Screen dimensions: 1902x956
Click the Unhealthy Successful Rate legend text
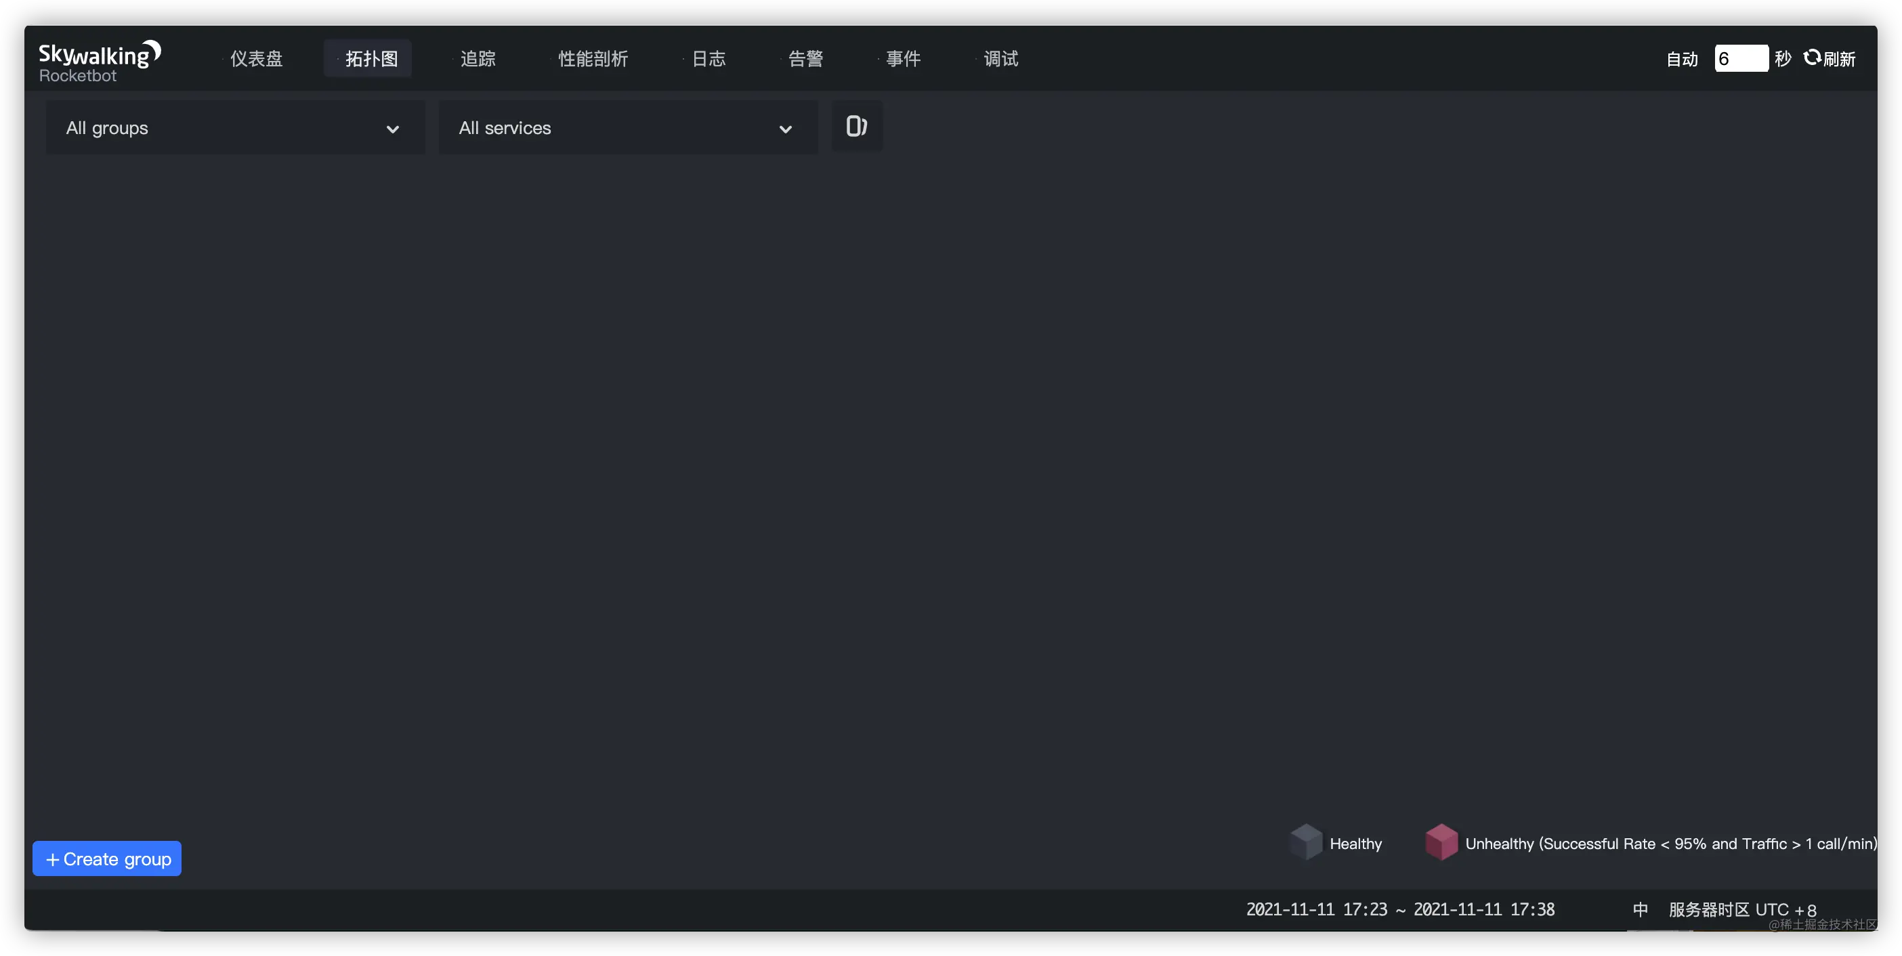point(1670,844)
